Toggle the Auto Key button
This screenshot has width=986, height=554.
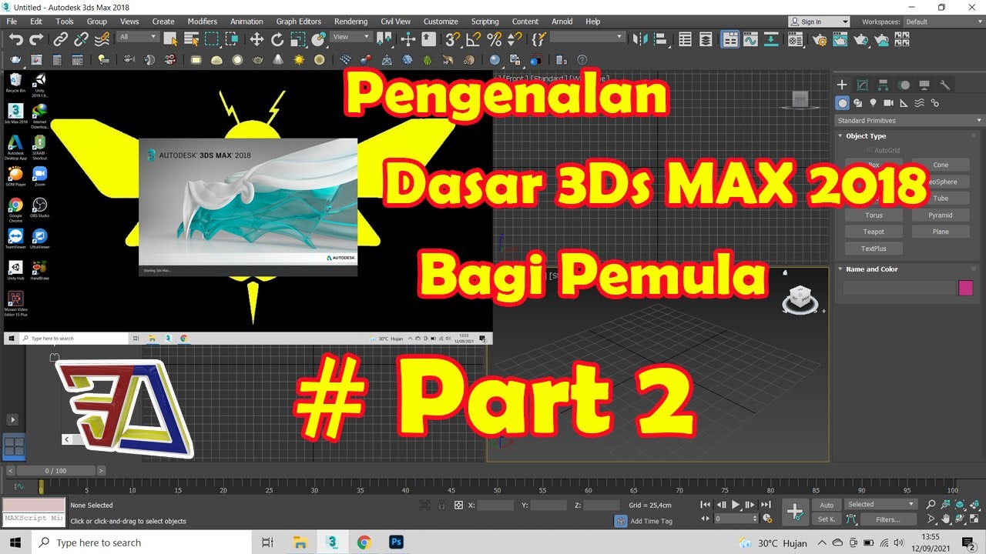click(827, 506)
